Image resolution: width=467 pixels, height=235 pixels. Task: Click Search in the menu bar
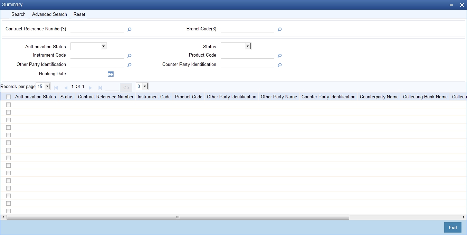click(18, 14)
